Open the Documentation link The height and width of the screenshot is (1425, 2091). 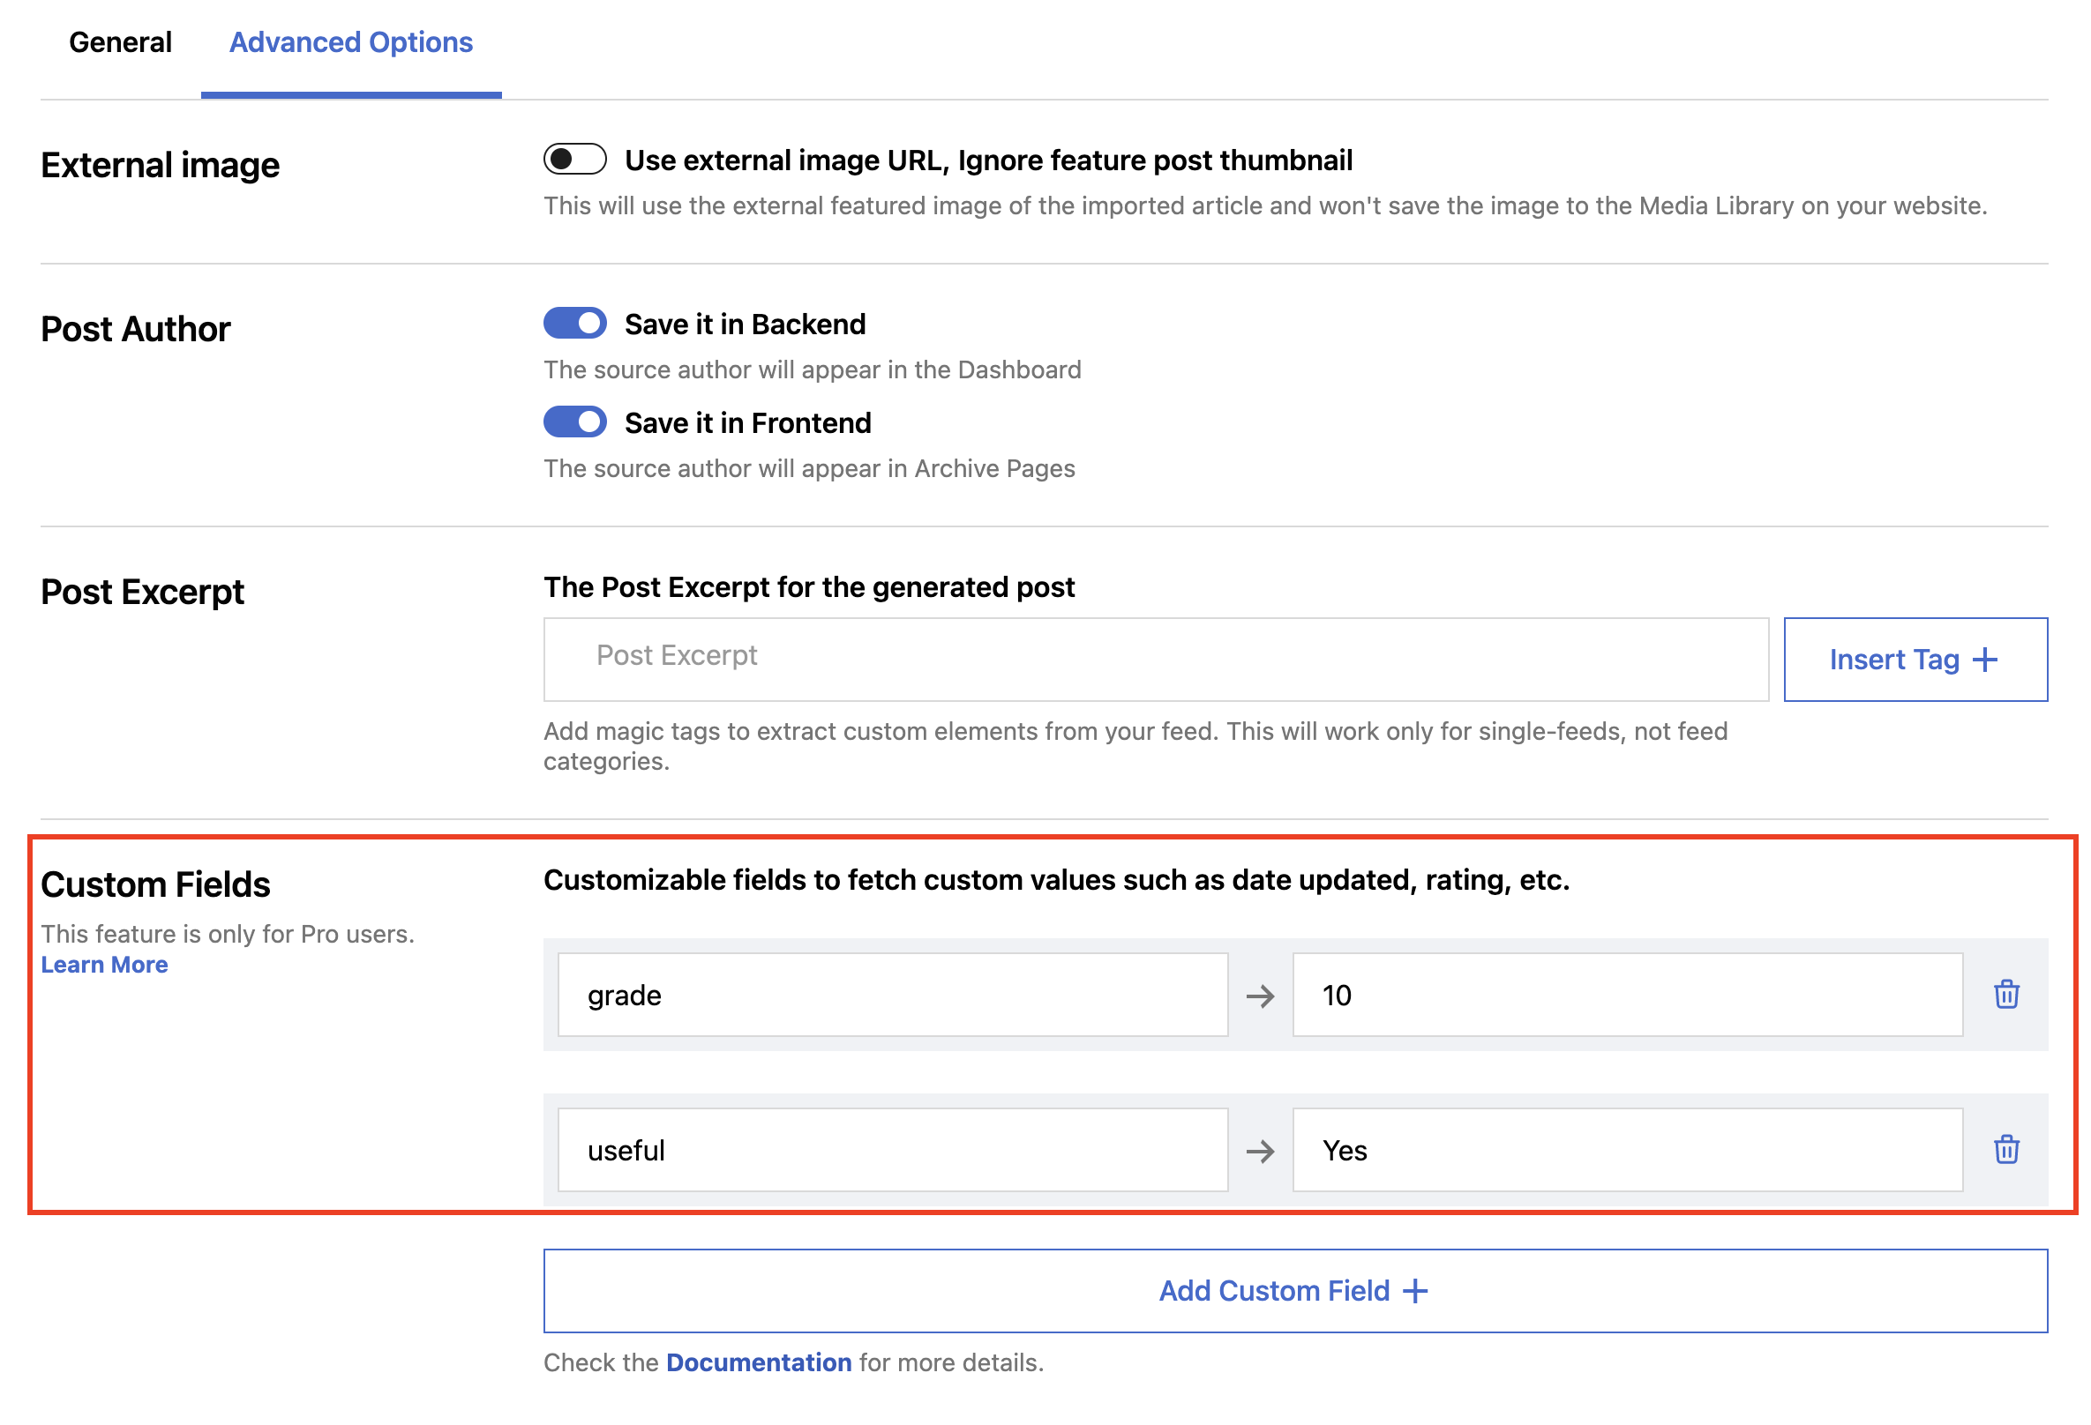coord(759,1362)
